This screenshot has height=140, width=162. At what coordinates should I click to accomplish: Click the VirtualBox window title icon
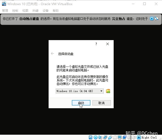point(4,4)
